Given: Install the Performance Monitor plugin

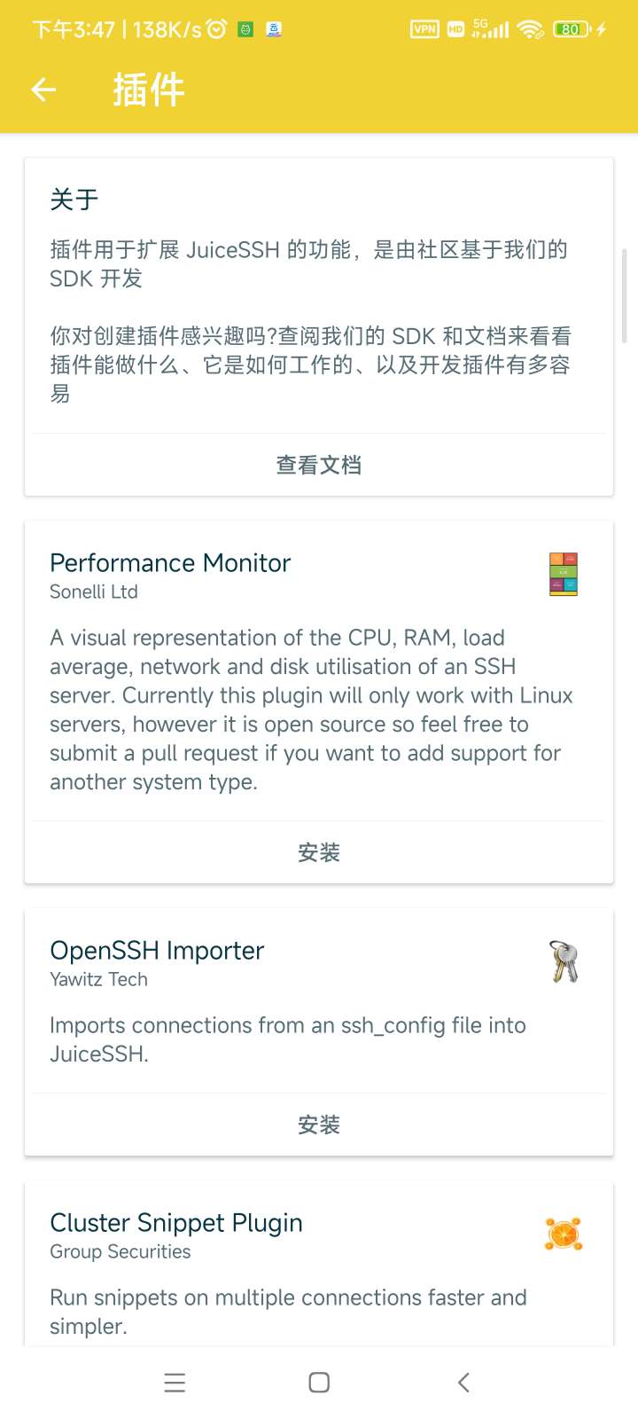Looking at the screenshot, I should [x=319, y=852].
